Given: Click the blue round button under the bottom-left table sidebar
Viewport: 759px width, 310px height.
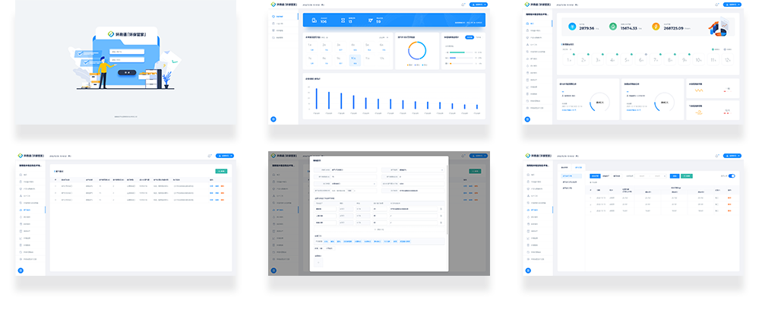Looking at the screenshot, I should 21,270.
